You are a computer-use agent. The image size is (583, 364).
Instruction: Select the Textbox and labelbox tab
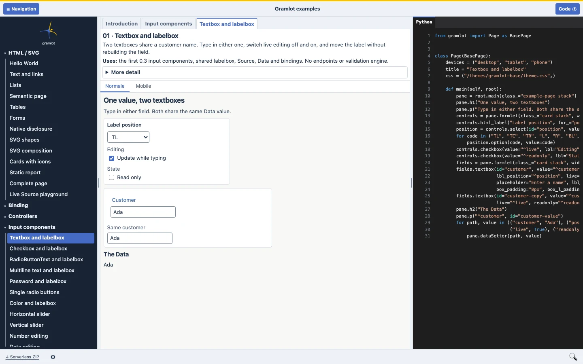click(227, 24)
